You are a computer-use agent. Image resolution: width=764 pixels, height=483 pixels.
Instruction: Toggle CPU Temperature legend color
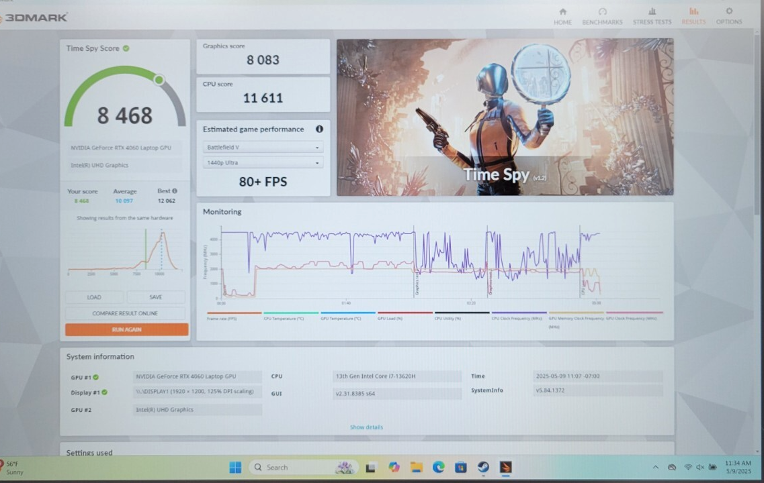pyautogui.click(x=291, y=313)
